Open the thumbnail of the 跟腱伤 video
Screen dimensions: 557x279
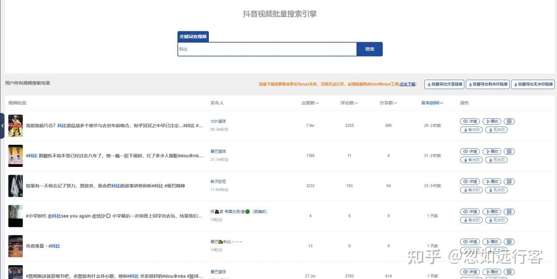pyautogui.click(x=16, y=156)
